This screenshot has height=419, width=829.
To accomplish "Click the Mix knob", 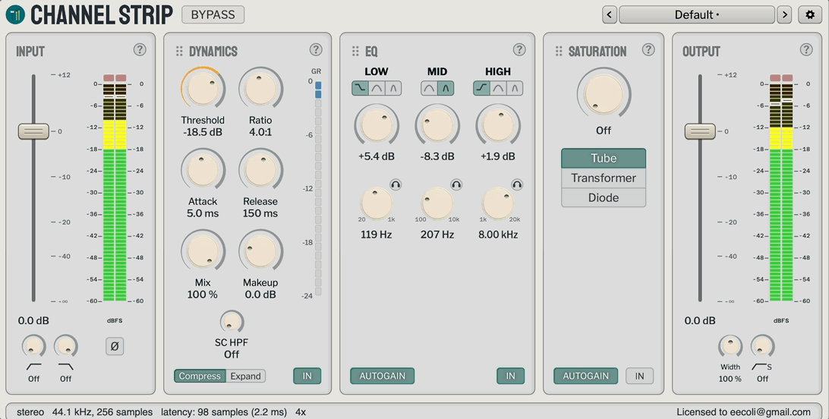I will point(203,251).
